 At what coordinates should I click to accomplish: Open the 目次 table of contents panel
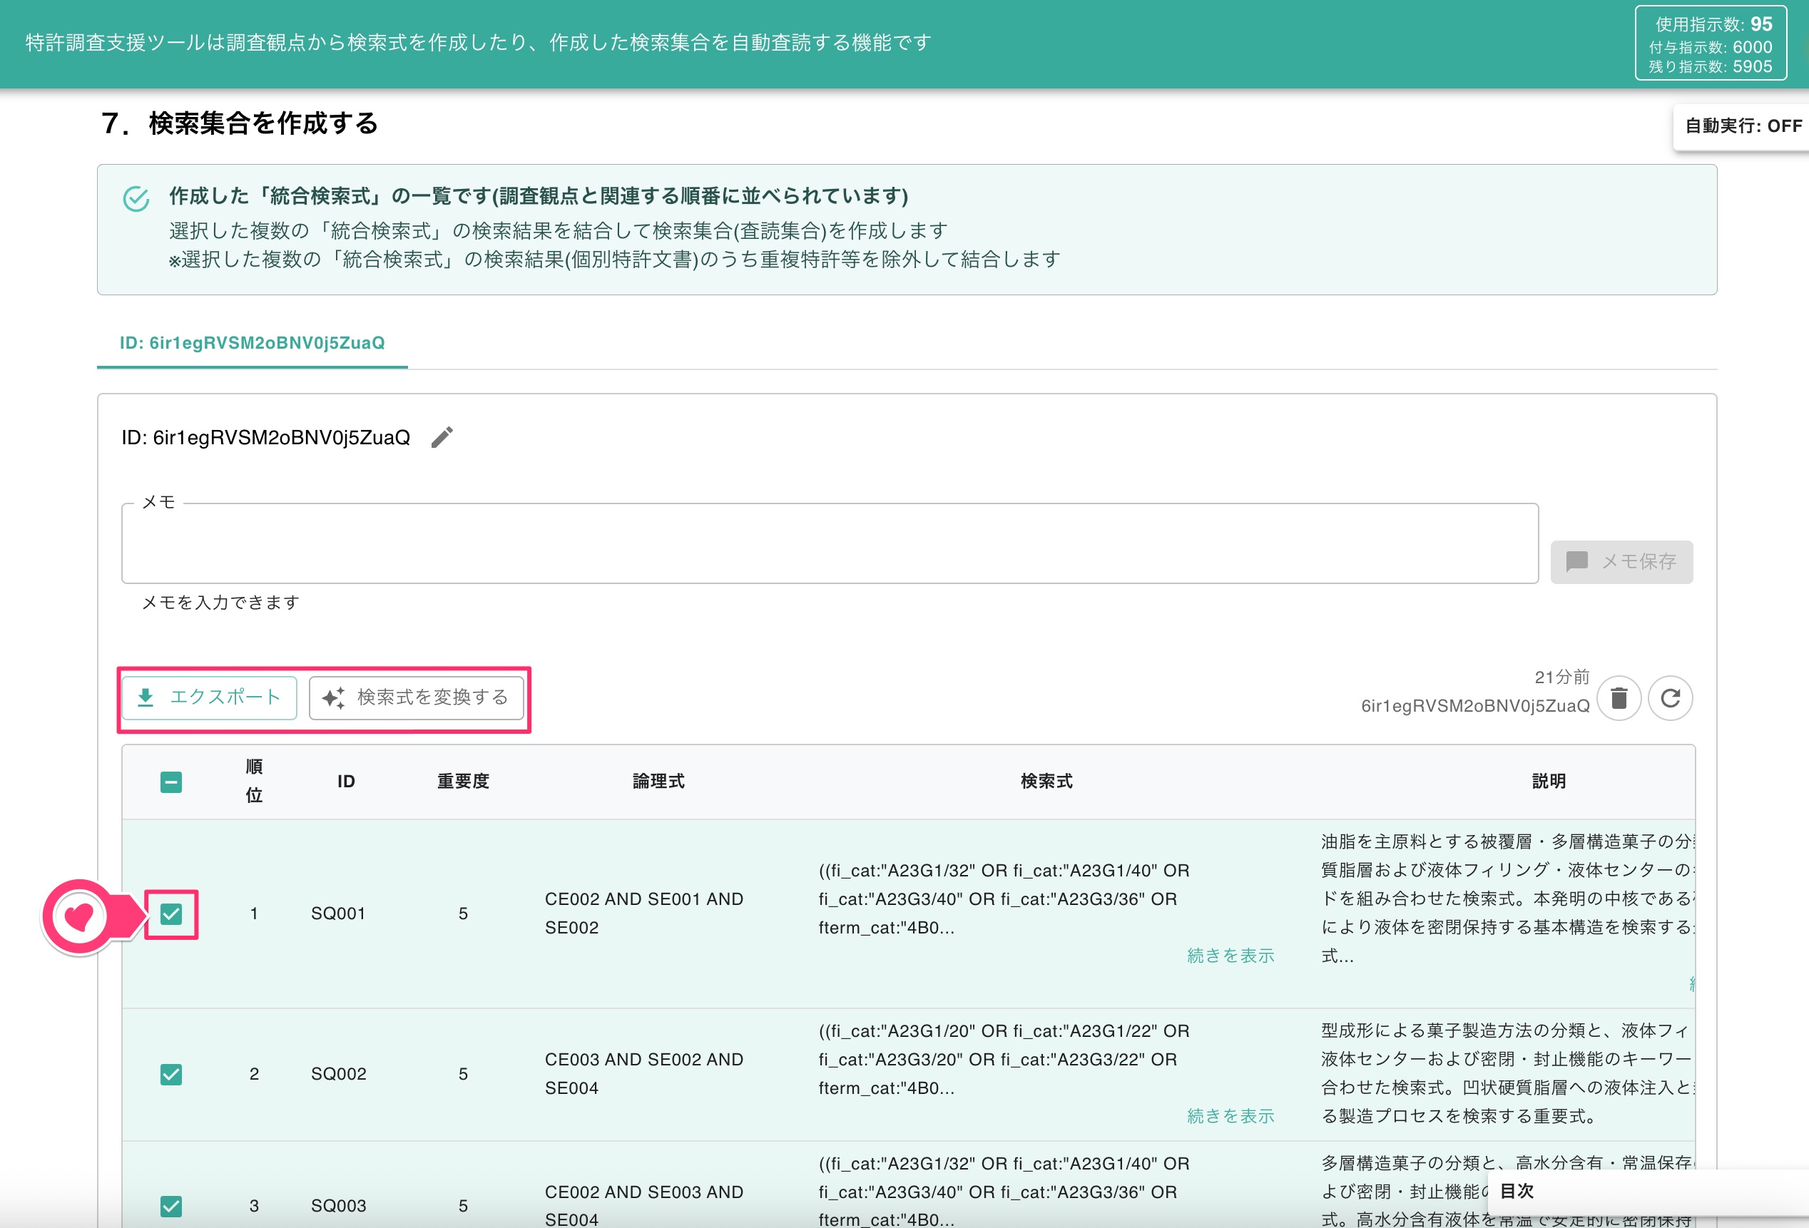coord(1648,1192)
